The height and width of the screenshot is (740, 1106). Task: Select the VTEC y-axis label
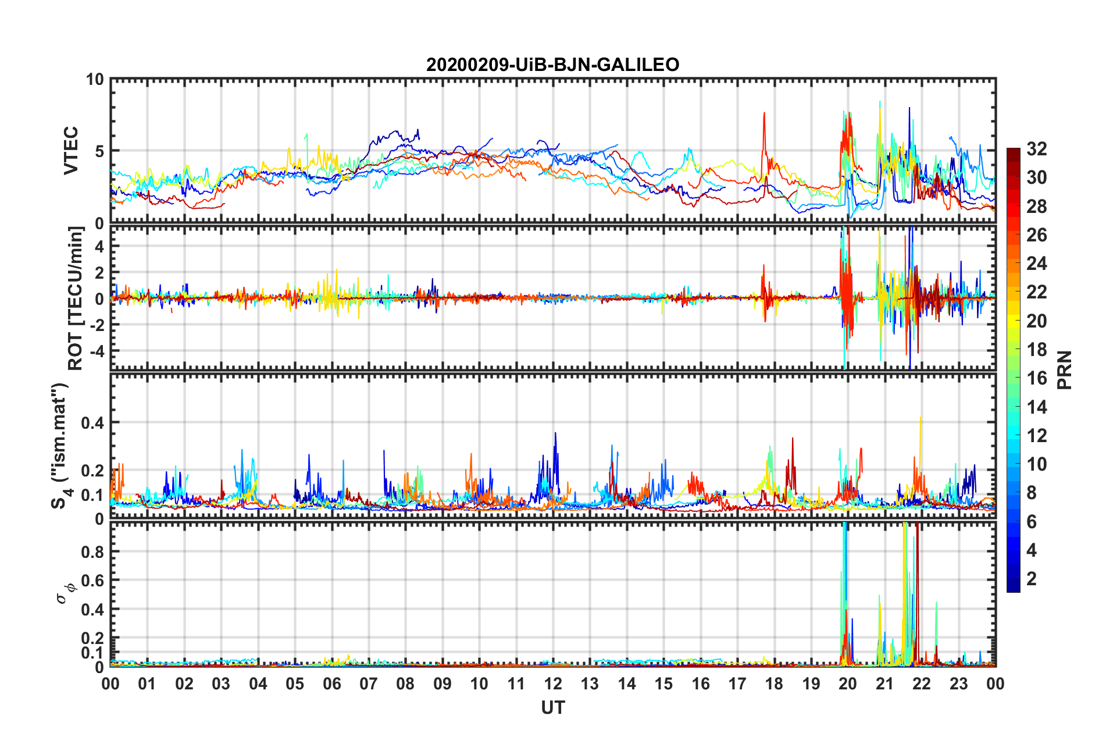(71, 150)
